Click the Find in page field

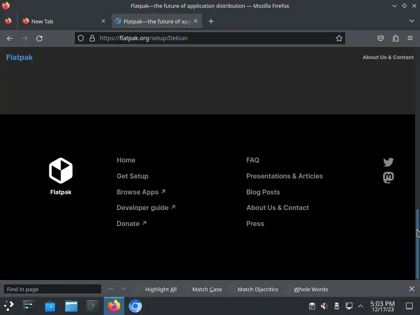point(52,289)
